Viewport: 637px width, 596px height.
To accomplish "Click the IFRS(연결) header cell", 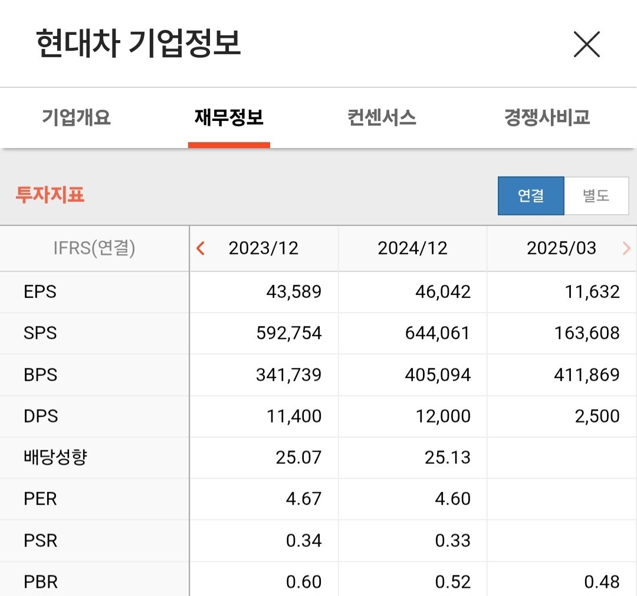I will coord(94,248).
